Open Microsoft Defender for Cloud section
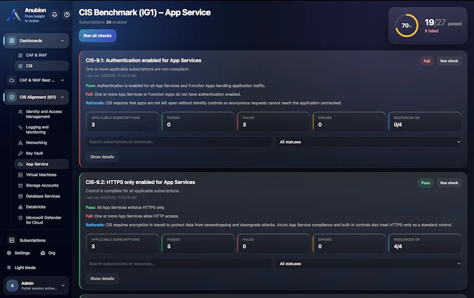474x298 pixels. click(41, 220)
